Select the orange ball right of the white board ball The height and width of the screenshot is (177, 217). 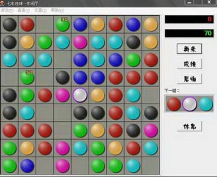point(98,95)
